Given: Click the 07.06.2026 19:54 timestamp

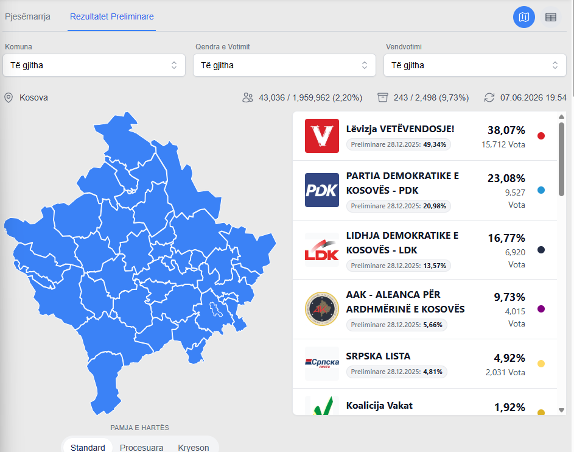Looking at the screenshot, I should (x=533, y=98).
